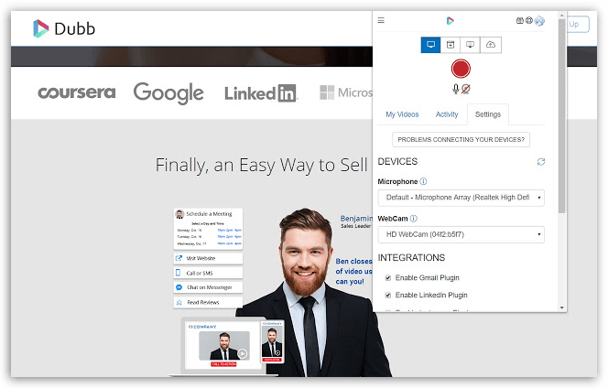Switch to Activity tab

pyautogui.click(x=447, y=114)
